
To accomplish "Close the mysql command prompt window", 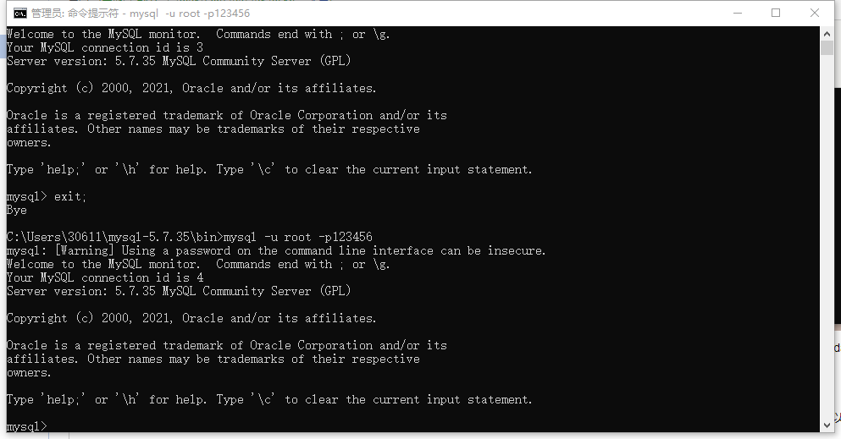I will point(814,13).
